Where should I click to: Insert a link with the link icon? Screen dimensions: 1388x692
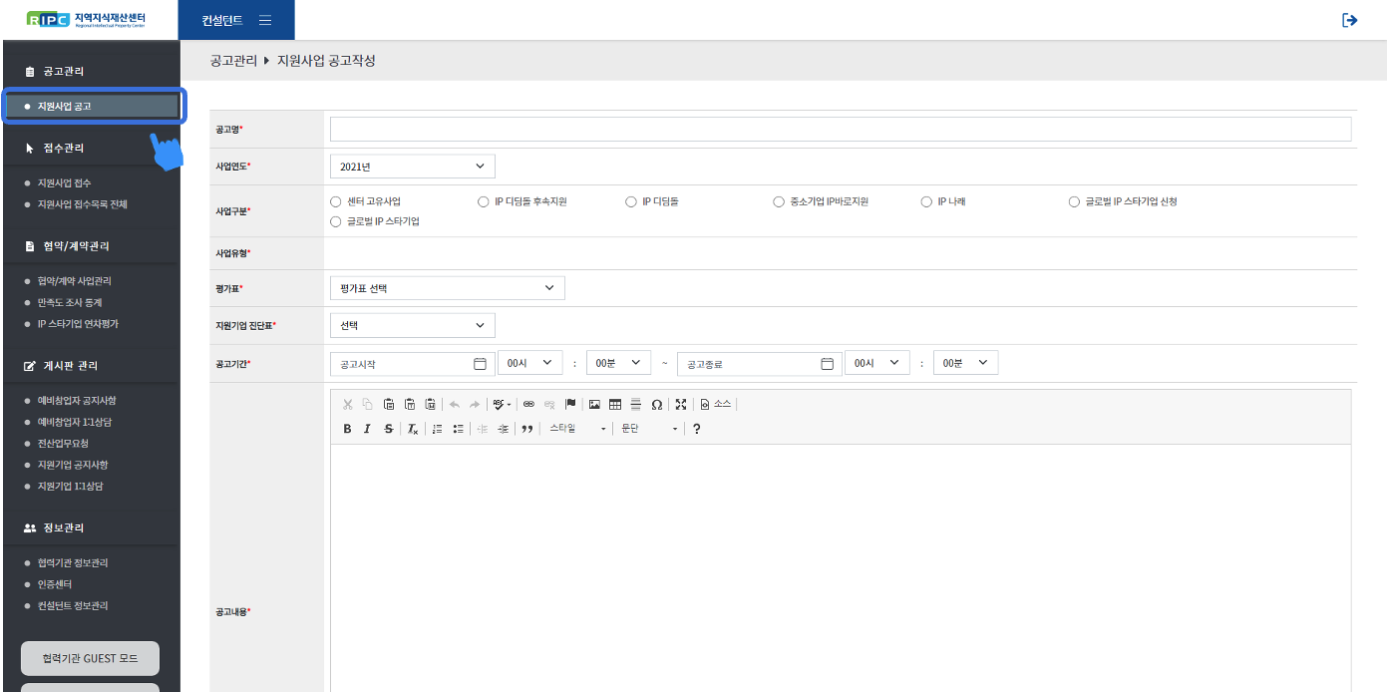point(528,404)
